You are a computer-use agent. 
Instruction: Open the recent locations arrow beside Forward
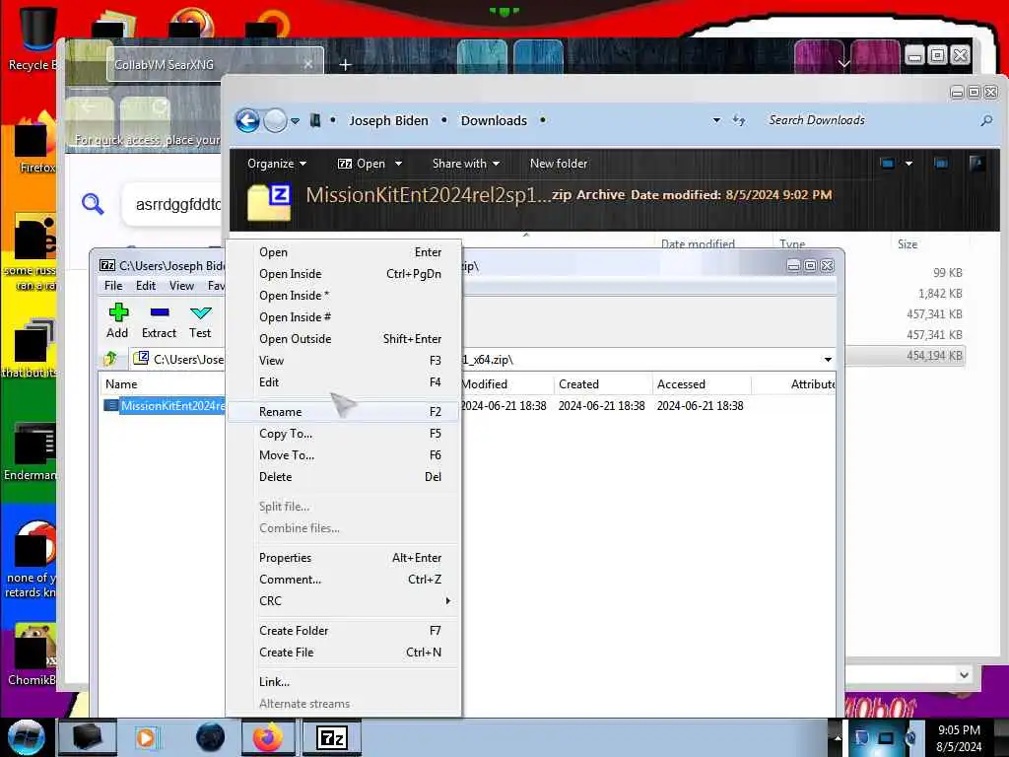(x=295, y=120)
